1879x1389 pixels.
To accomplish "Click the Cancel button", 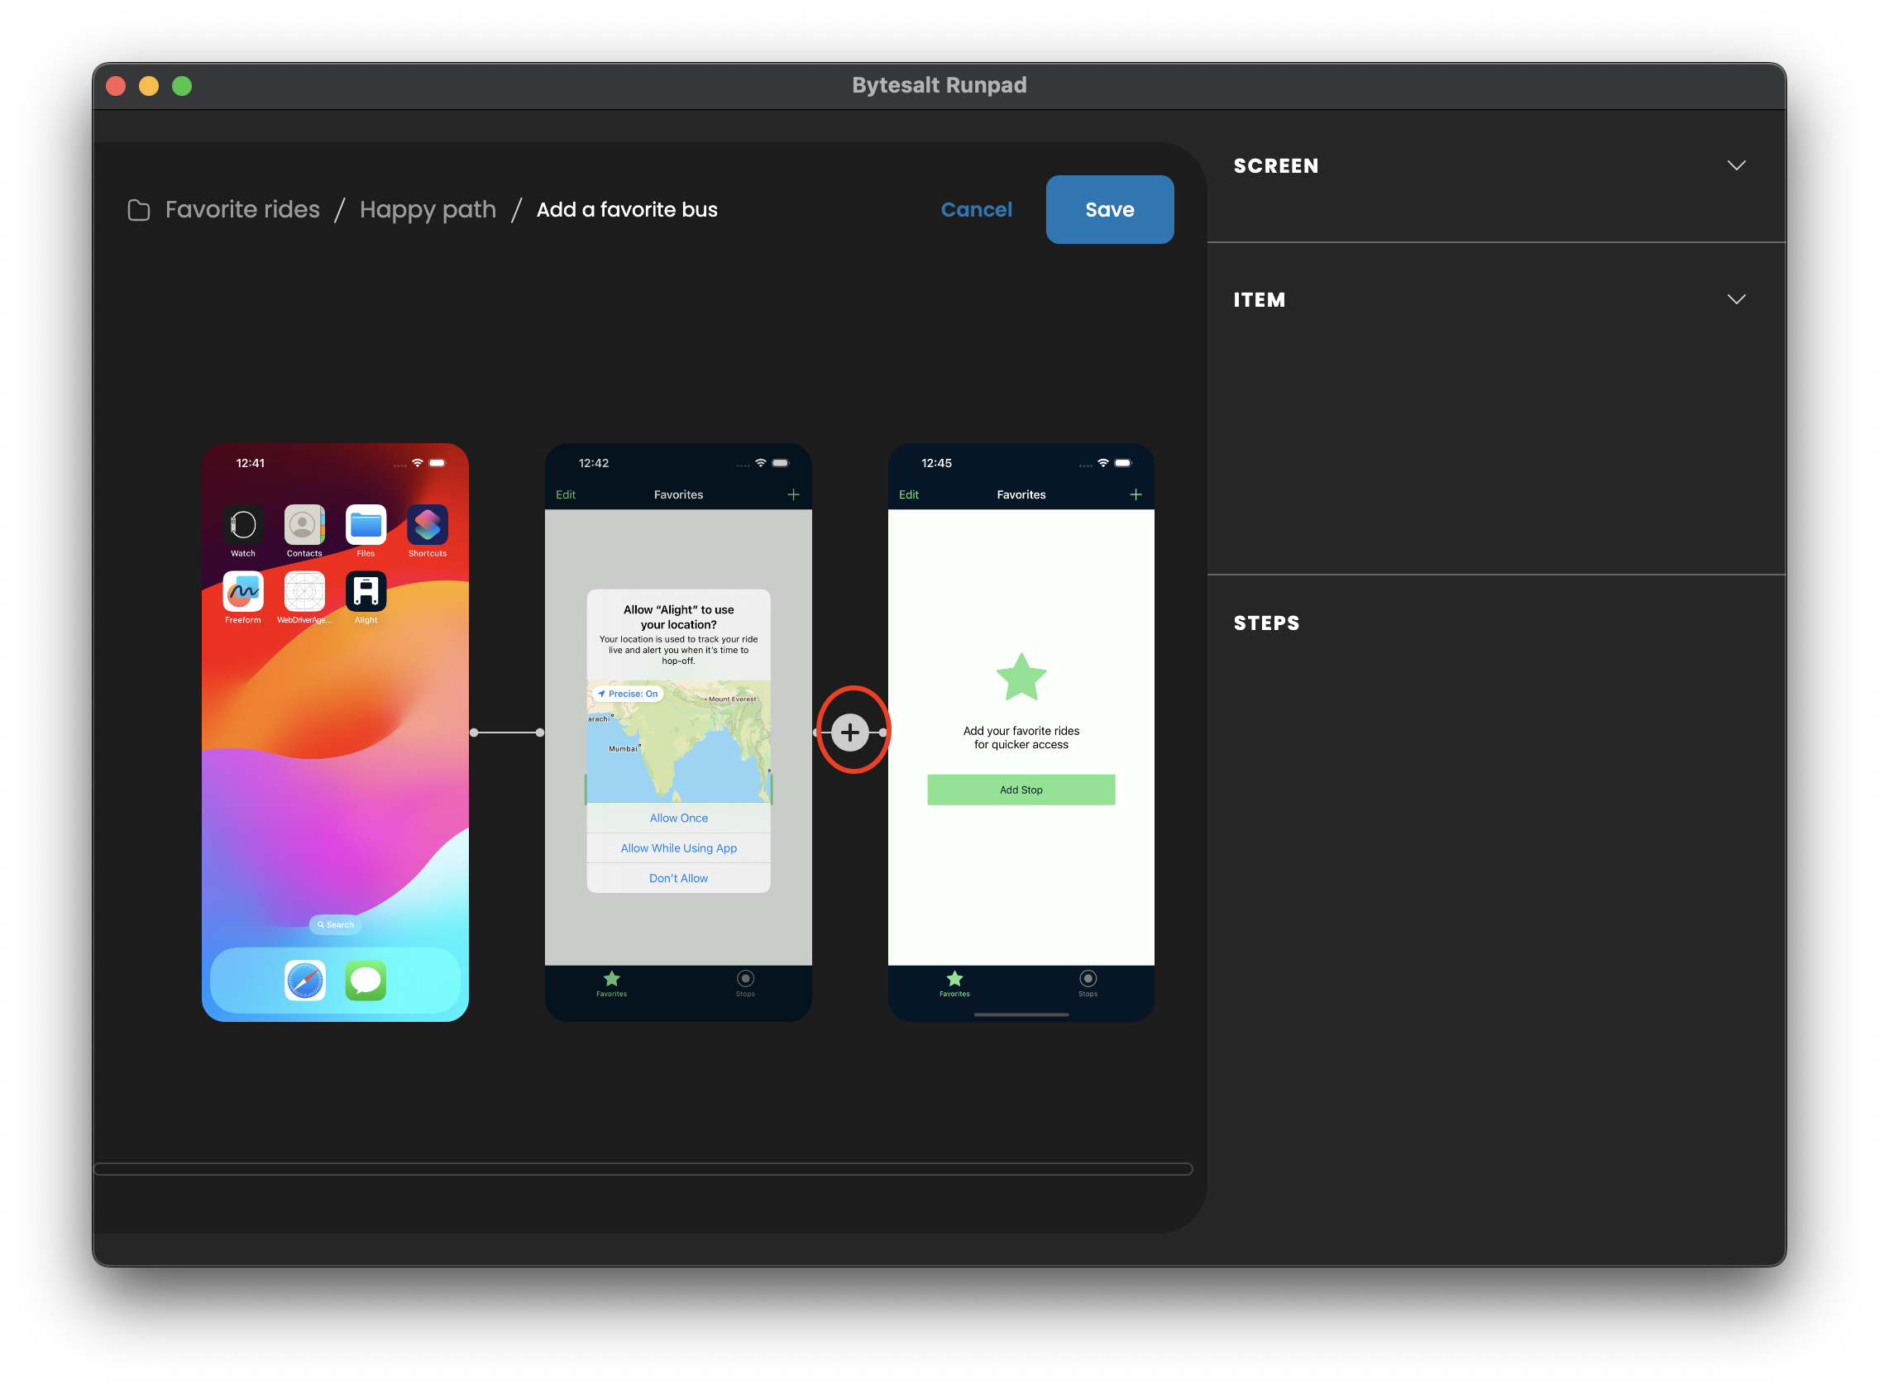I will pos(978,210).
